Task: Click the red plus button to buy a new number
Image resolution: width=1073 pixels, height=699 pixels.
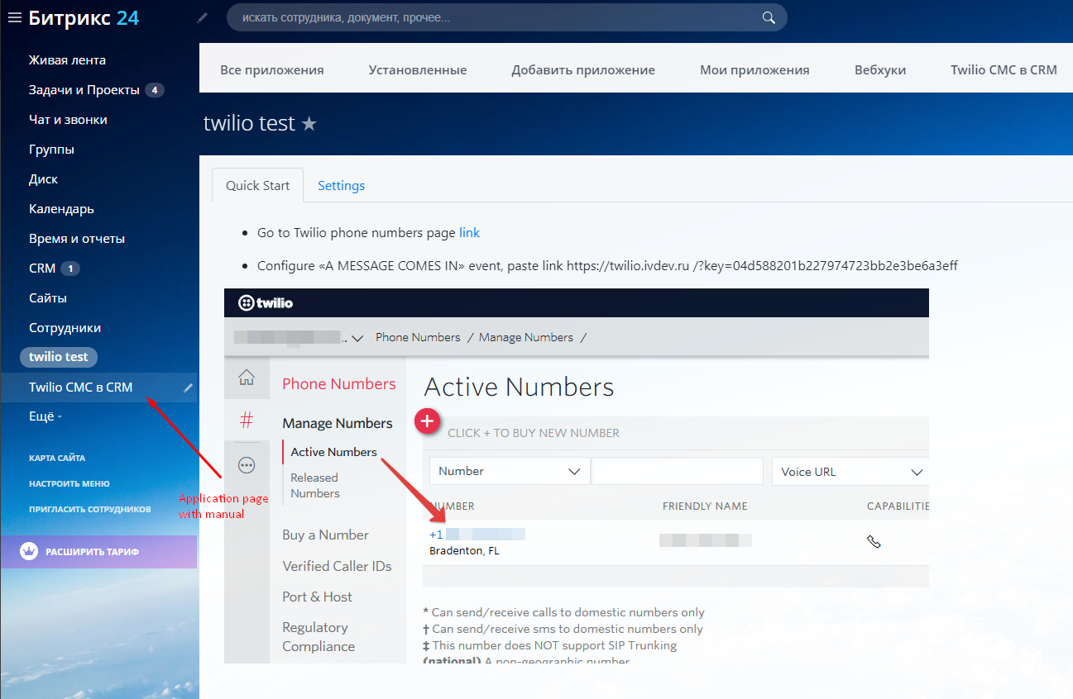Action: pyautogui.click(x=427, y=421)
